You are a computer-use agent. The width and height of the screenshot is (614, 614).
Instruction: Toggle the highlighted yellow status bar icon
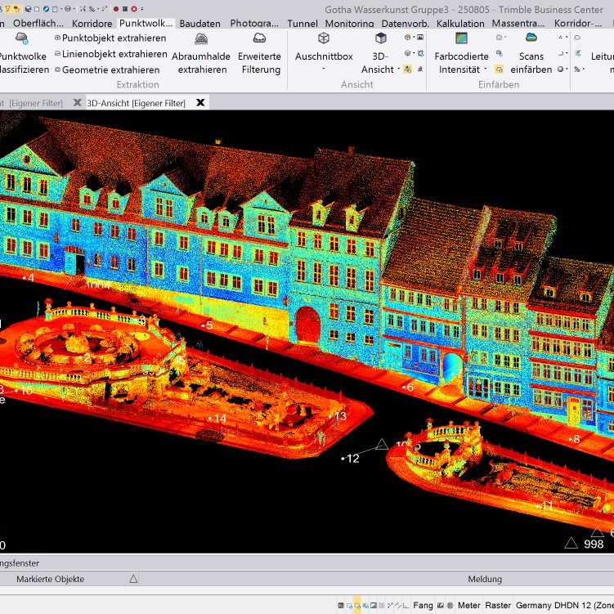[357, 605]
